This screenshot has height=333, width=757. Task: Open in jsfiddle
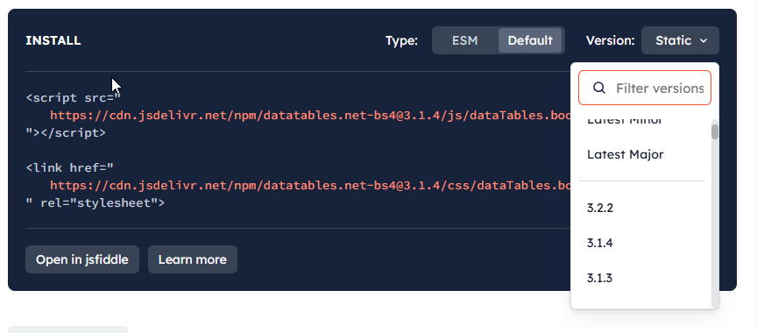82,259
